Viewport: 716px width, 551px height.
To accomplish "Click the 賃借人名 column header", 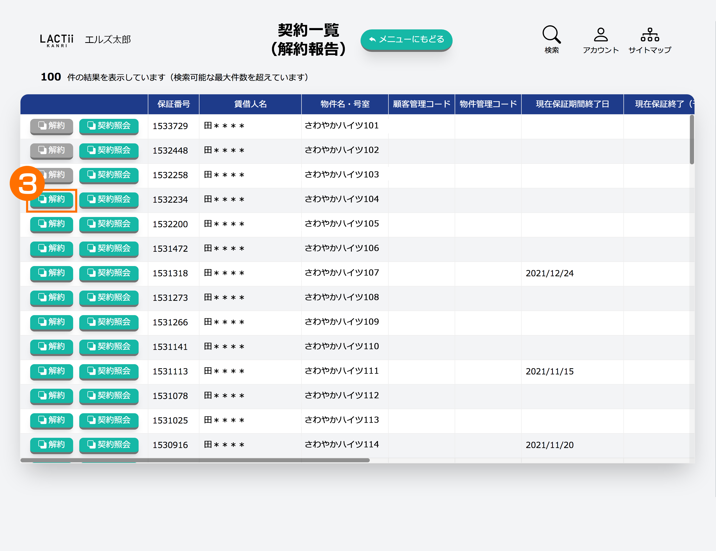I will [x=250, y=104].
